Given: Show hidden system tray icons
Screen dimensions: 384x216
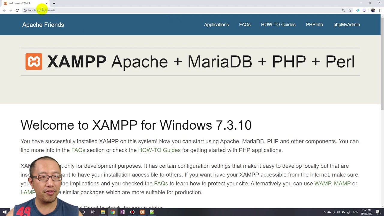Looking at the screenshot, I should point(324,212).
